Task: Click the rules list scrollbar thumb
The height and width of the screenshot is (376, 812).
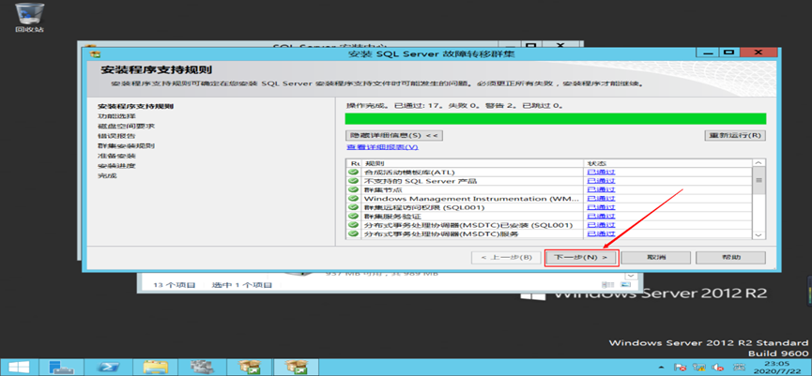Action: coord(759,181)
